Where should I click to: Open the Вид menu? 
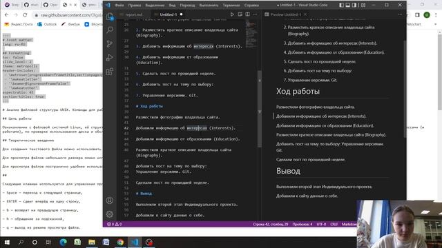click(172, 6)
